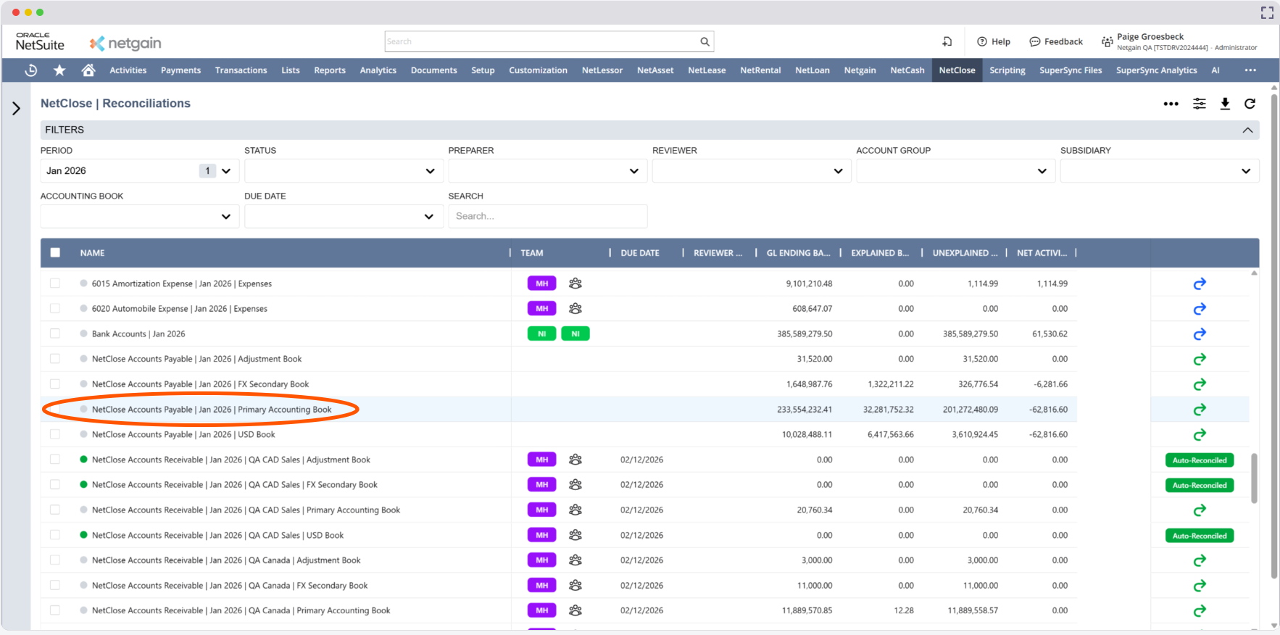Open the filter settings sliders icon
The width and height of the screenshot is (1280, 635).
1200,104
